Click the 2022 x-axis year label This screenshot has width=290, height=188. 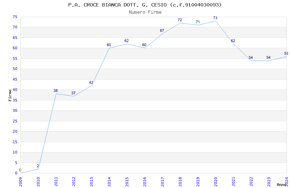click(251, 182)
